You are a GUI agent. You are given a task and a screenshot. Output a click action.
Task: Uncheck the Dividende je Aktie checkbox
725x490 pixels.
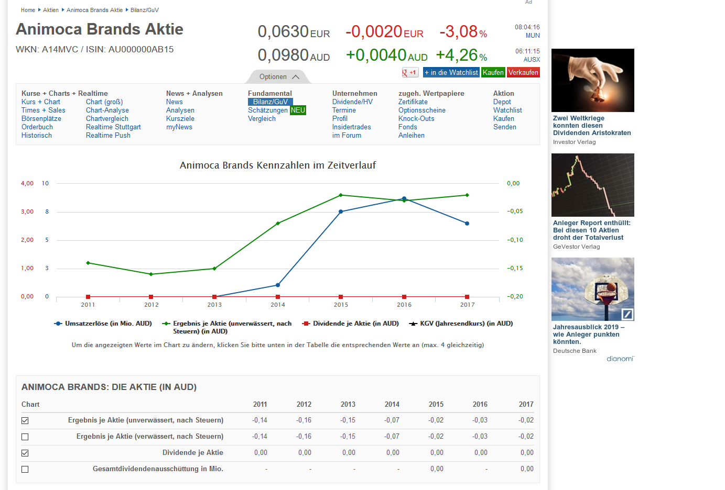pyautogui.click(x=25, y=453)
